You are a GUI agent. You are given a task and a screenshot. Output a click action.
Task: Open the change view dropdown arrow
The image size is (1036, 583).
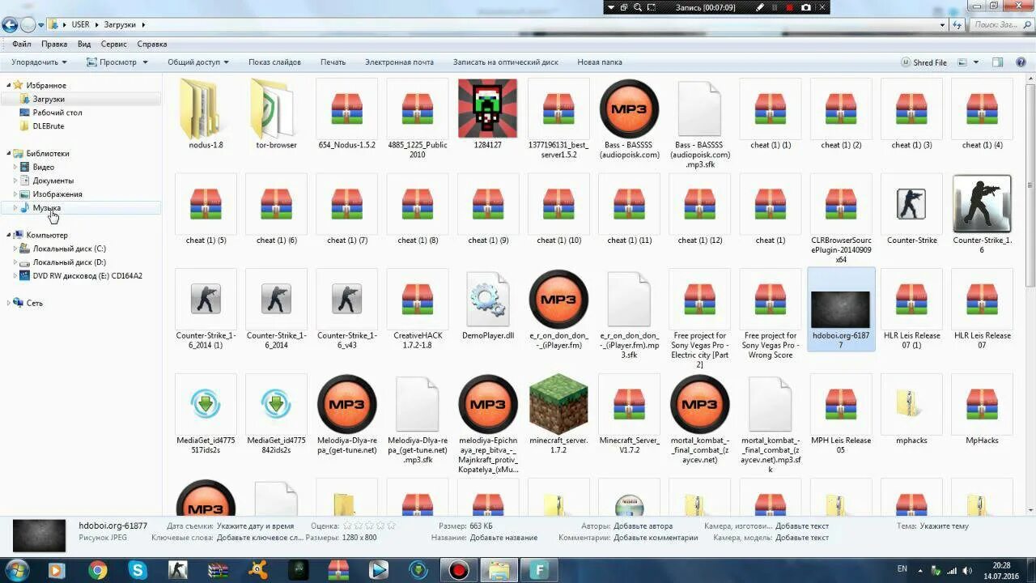point(976,62)
